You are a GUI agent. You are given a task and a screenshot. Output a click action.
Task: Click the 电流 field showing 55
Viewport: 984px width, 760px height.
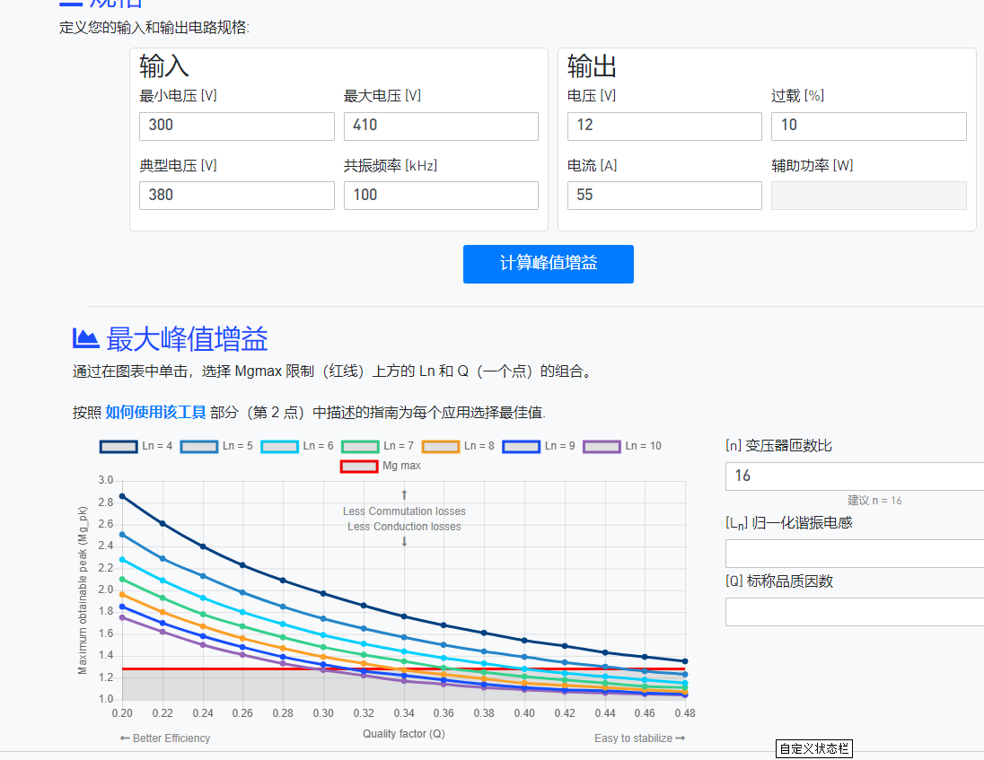pos(664,196)
